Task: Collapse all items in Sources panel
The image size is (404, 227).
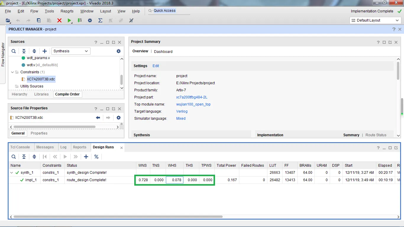Action: point(24,51)
